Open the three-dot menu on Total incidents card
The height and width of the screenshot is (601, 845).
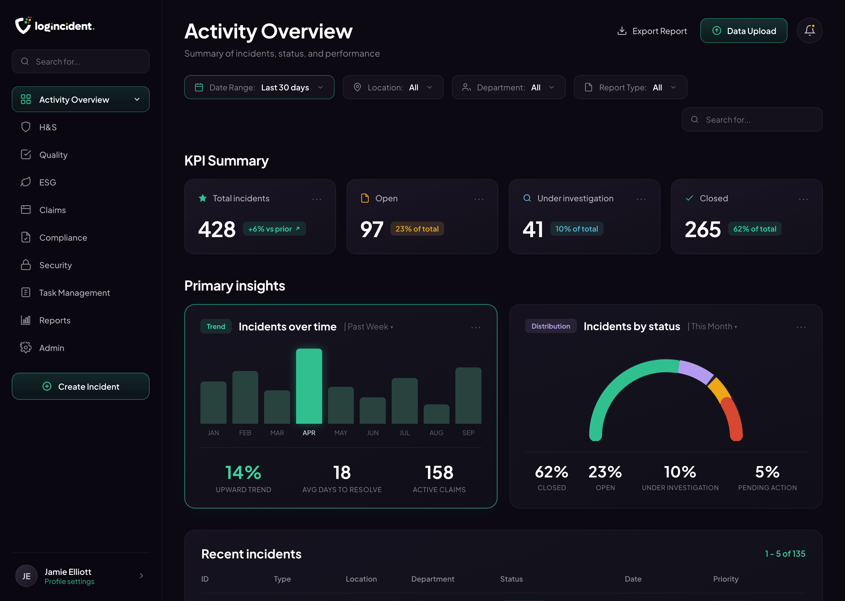coord(317,199)
